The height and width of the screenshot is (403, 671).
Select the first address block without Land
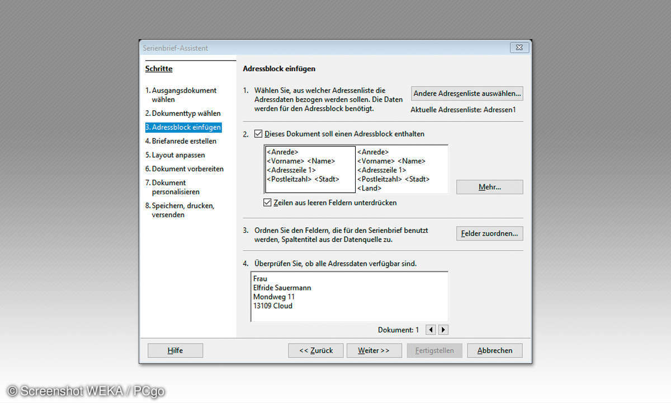point(310,170)
